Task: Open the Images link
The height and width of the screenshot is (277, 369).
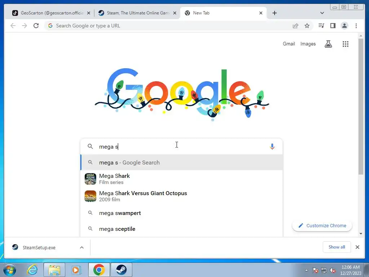Action: coord(308,44)
